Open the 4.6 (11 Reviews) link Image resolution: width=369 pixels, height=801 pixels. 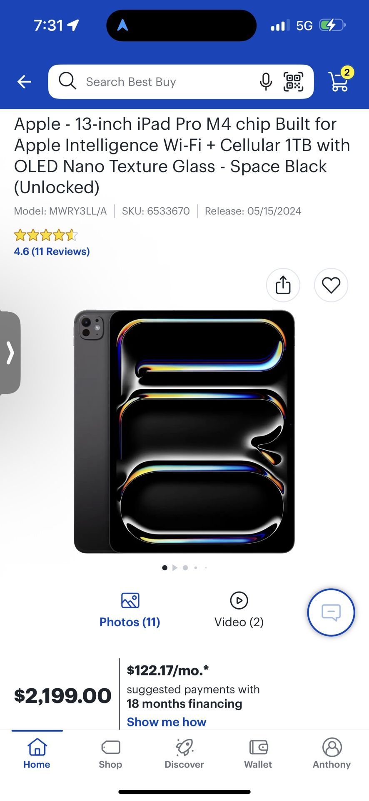[x=52, y=251]
